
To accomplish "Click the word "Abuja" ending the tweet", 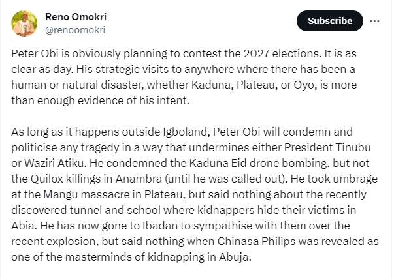I will (x=235, y=257).
